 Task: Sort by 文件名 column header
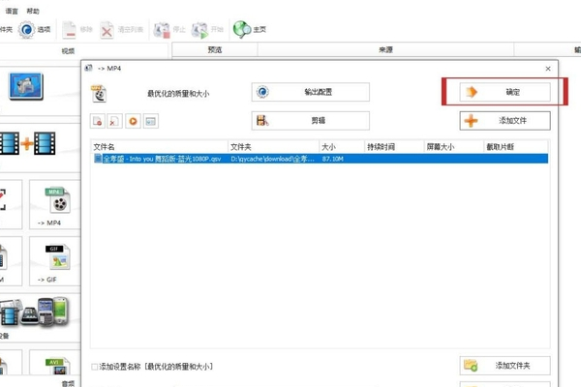coord(105,146)
